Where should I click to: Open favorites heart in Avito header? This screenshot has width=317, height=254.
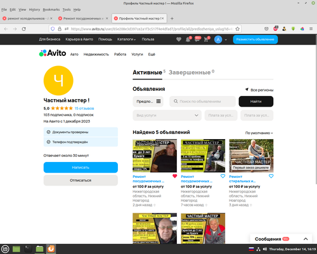click(179, 39)
